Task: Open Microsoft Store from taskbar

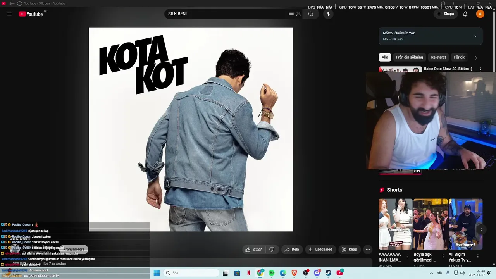Action: point(237,273)
